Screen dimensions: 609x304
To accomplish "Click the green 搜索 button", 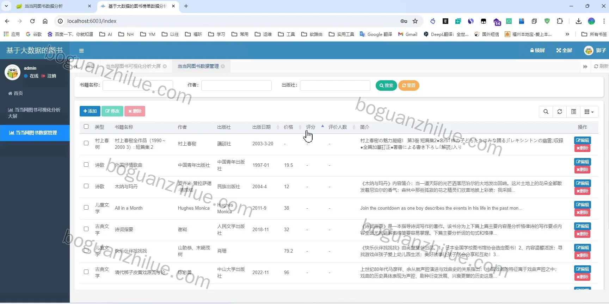I will (x=386, y=85).
